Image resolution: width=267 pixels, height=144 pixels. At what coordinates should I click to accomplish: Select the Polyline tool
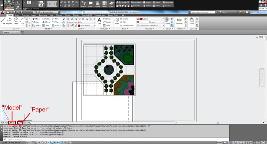pos(9,21)
